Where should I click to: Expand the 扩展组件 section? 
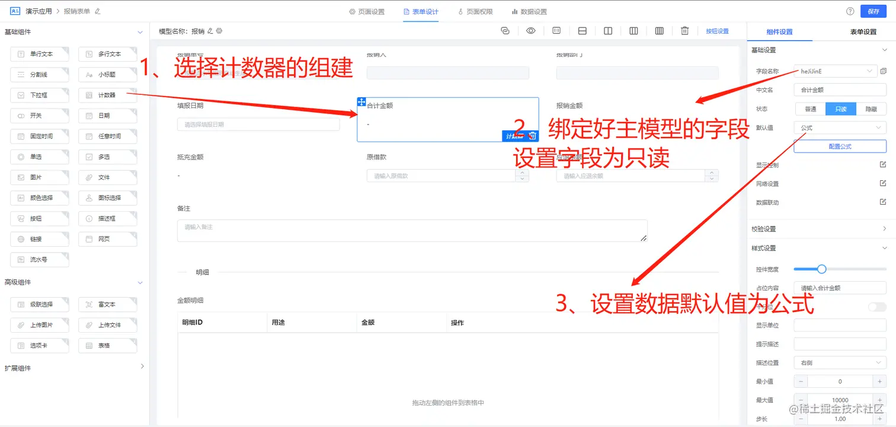(142, 367)
